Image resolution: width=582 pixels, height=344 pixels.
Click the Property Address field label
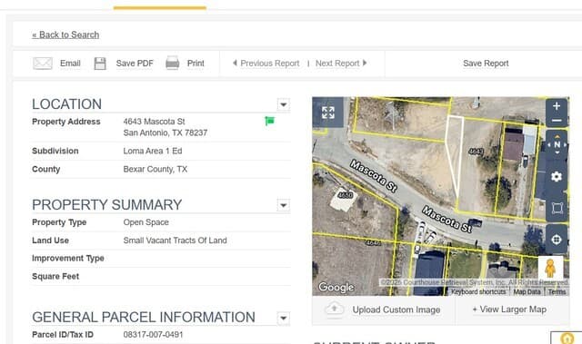click(x=66, y=122)
